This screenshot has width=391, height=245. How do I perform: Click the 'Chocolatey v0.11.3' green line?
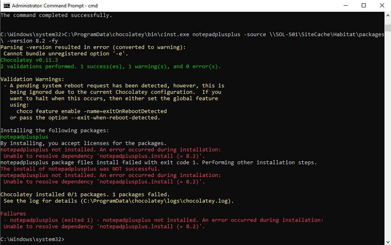click(29, 60)
